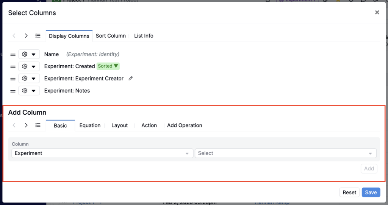Click the next arrow in Add Column section
This screenshot has width=388, height=205.
click(26, 125)
